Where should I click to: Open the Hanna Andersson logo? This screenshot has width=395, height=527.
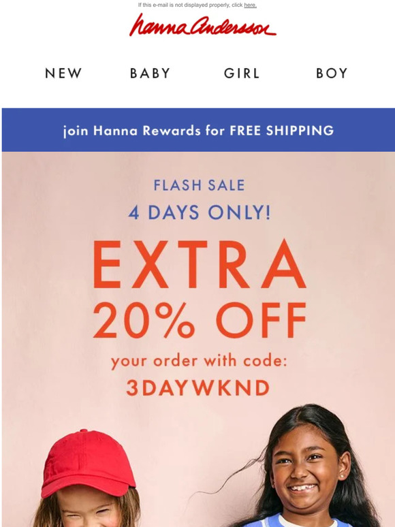(x=203, y=25)
